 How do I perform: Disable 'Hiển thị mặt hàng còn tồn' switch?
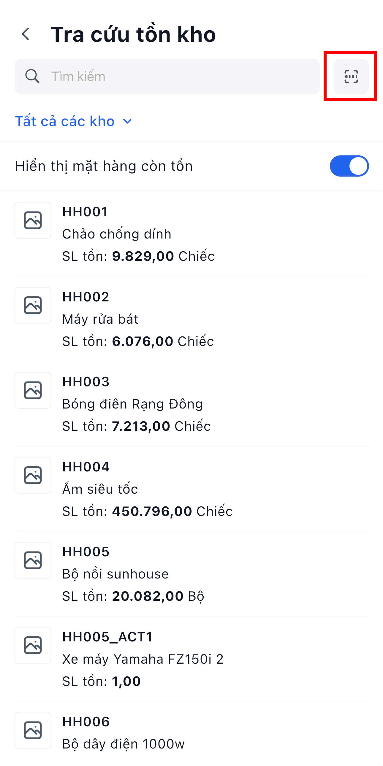[x=349, y=166]
